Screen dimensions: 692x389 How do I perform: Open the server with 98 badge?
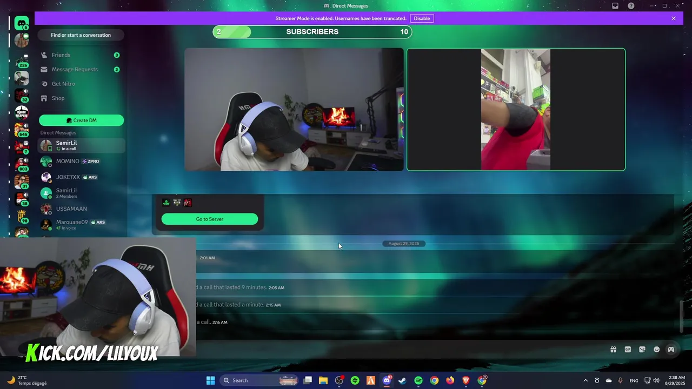pos(22,216)
